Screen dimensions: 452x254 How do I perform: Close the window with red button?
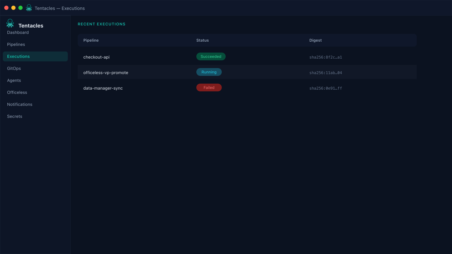pyautogui.click(x=6, y=8)
